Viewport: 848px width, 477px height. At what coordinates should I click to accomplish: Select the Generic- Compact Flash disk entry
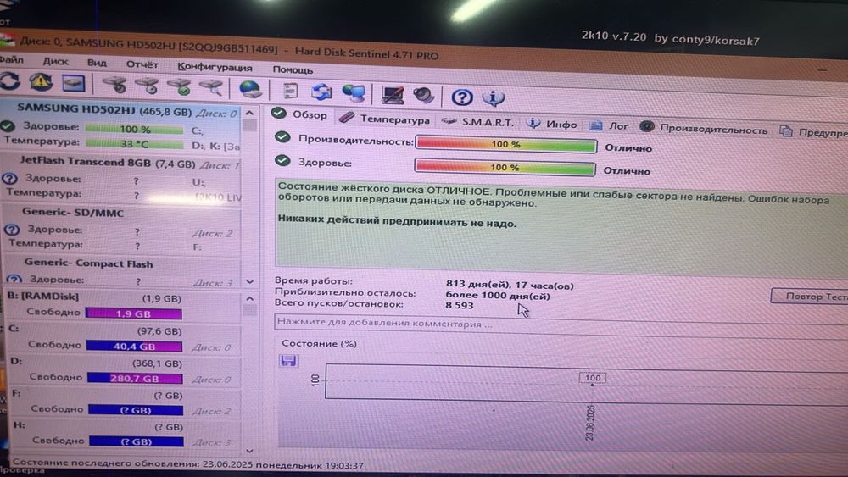123,272
